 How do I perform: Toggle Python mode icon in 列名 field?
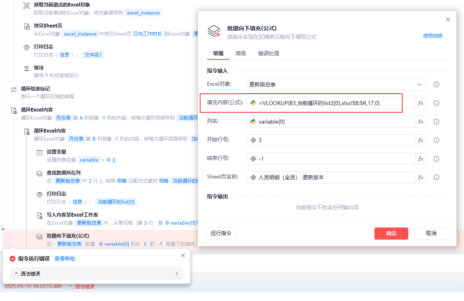point(253,122)
